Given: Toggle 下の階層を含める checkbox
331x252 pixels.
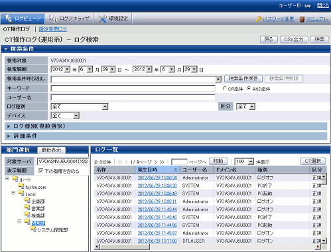Looking at the screenshot, I should coord(40,171).
